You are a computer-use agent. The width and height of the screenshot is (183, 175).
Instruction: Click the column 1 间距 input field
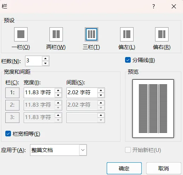82,93
